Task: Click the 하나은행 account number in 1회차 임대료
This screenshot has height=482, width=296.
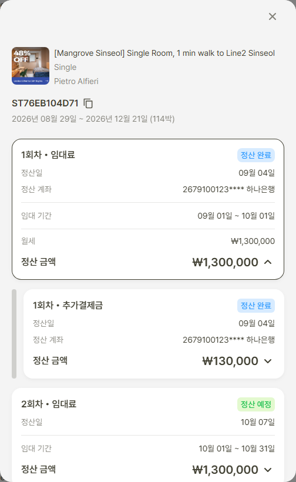Action: (x=228, y=189)
